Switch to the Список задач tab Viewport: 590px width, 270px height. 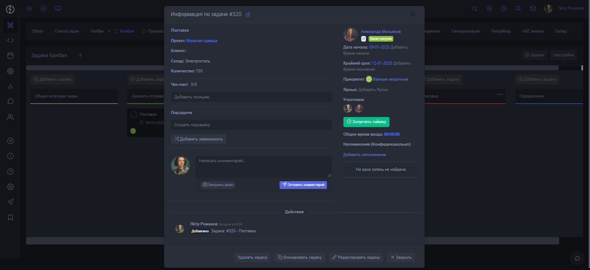[x=67, y=31]
